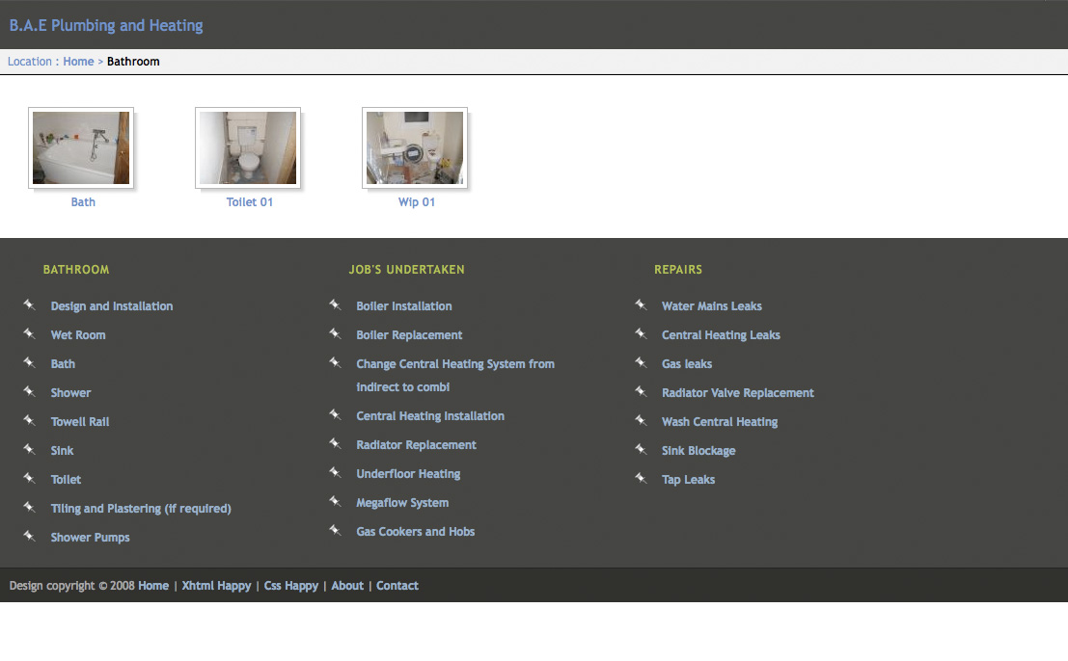Click the pin icon beside Water Mains Leaks
The width and height of the screenshot is (1068, 661).
[x=641, y=304]
